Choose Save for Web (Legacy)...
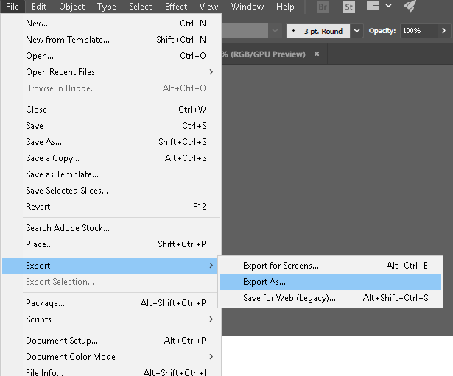The image size is (453, 376). [330, 298]
